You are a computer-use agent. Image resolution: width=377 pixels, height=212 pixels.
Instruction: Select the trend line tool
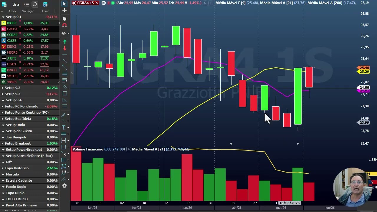coord(65,61)
